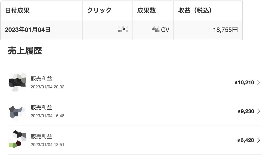Click the ¥10,210 amount

(x=244, y=82)
